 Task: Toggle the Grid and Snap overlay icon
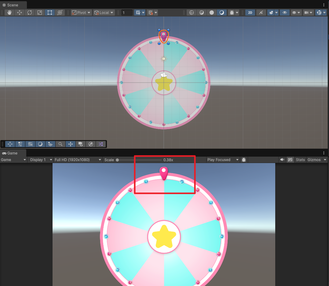click(x=30, y=144)
